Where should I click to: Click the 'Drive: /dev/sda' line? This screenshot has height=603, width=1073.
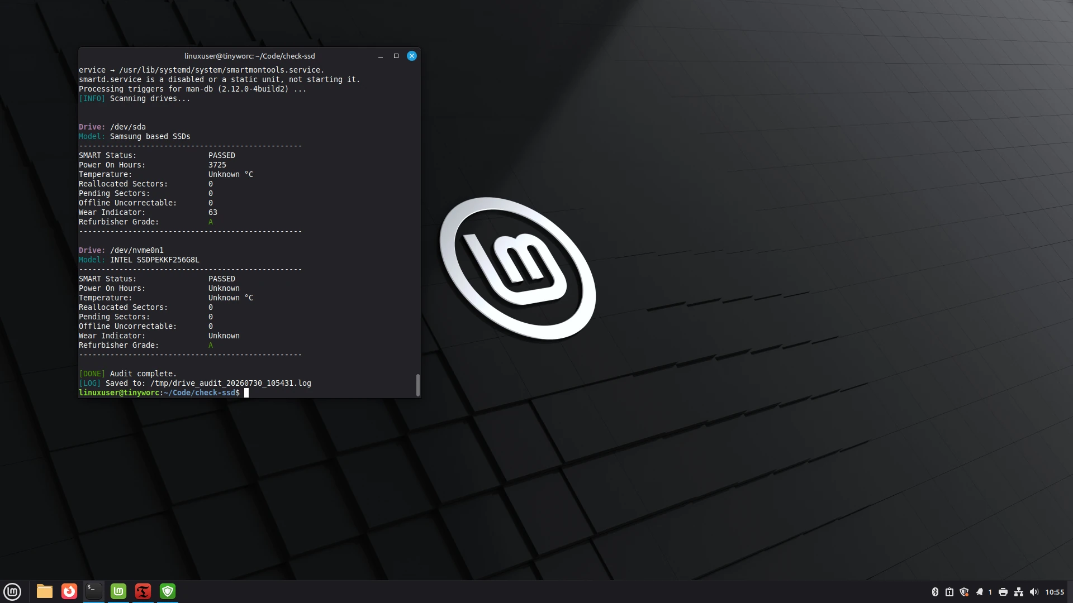tap(112, 127)
